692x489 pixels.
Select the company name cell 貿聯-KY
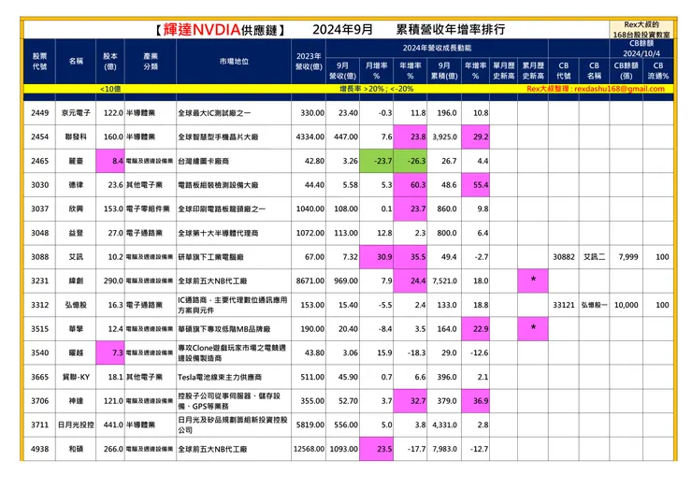point(76,377)
